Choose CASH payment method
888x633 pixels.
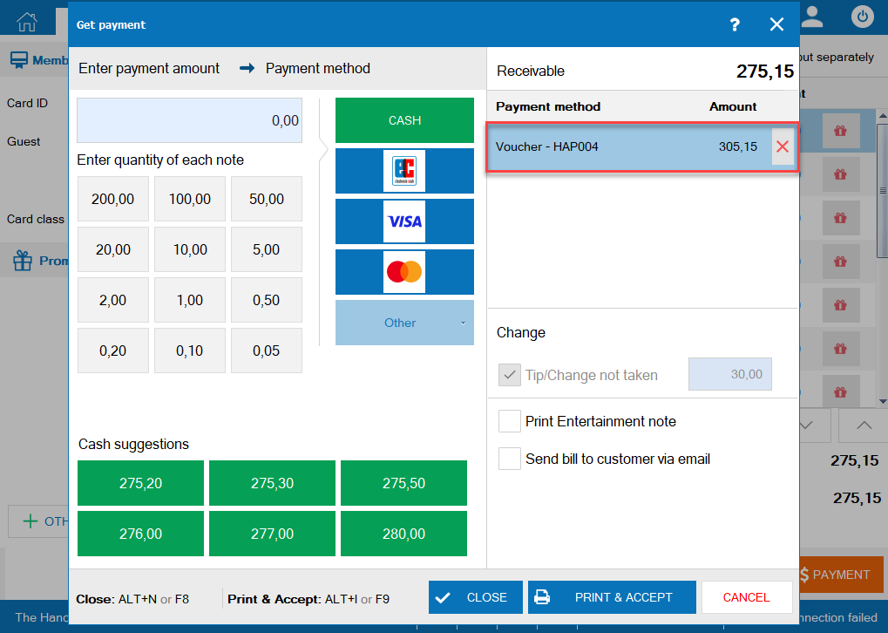(404, 120)
